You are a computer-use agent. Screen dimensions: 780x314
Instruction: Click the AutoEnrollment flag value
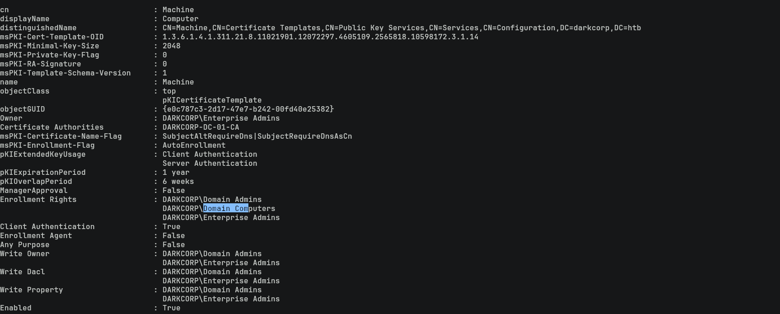[x=194, y=145]
